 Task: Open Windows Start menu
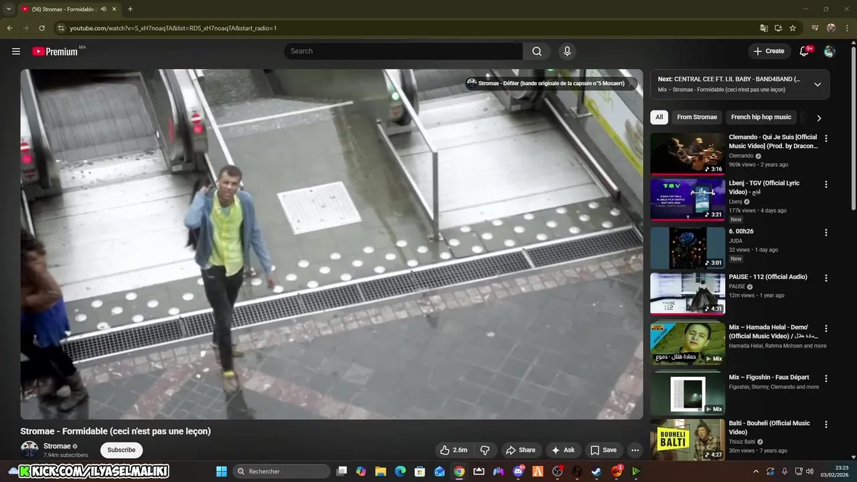point(222,471)
